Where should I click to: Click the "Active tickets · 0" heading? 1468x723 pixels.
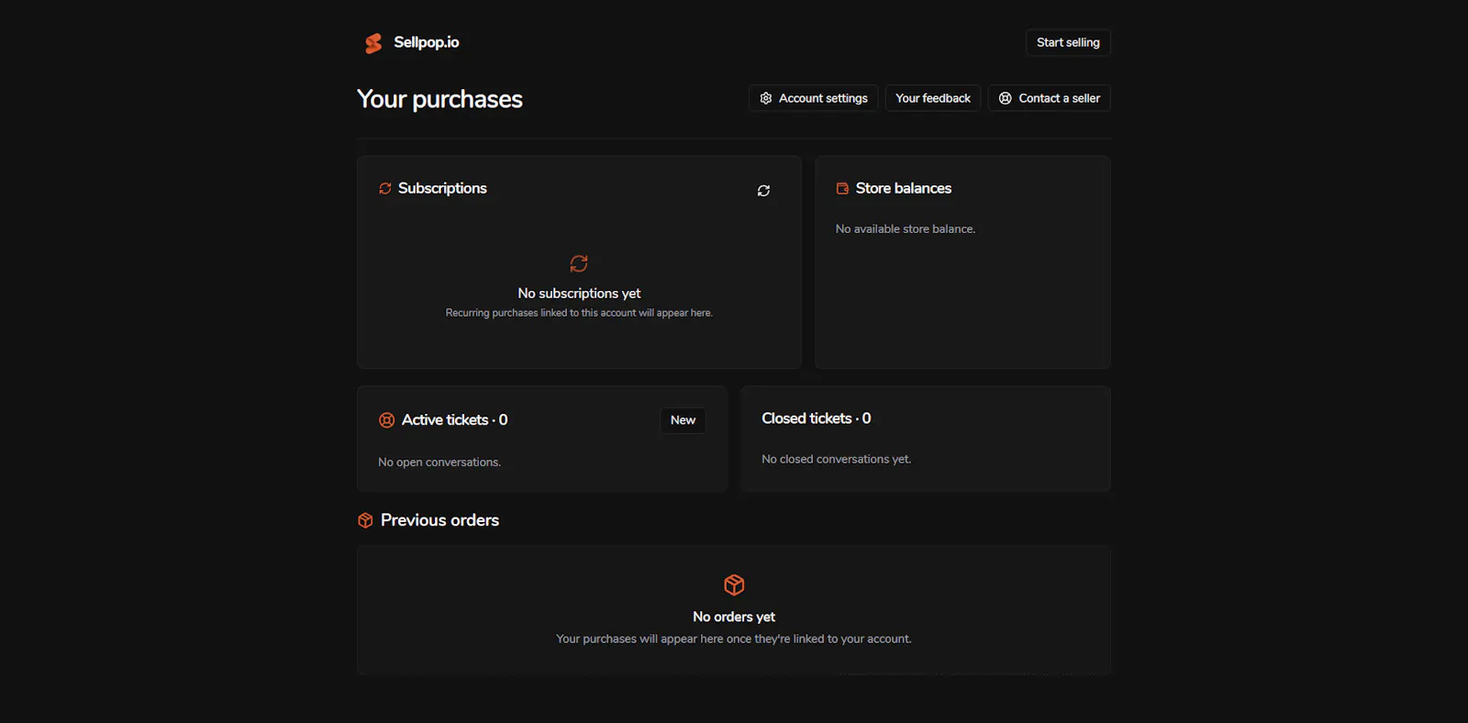click(x=454, y=420)
